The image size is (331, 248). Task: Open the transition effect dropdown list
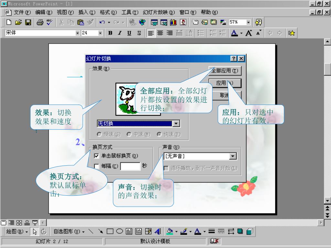pyautogui.click(x=176, y=123)
